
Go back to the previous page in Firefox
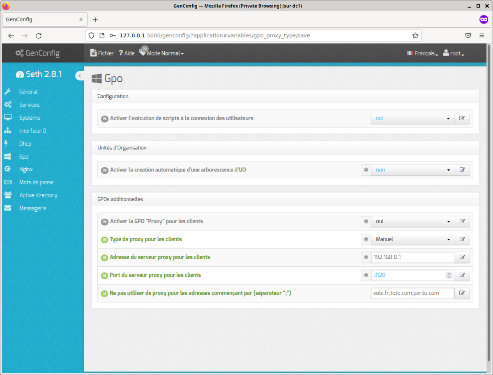coord(11,36)
